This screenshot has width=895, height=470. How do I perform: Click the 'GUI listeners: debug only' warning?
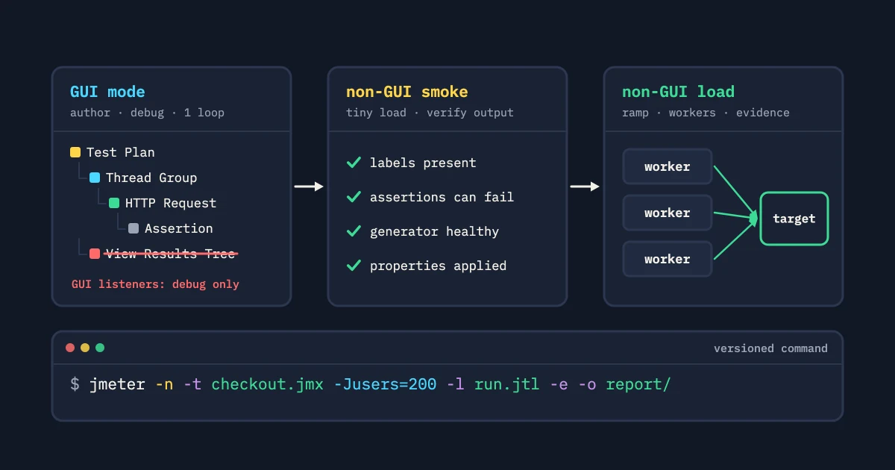click(x=155, y=284)
